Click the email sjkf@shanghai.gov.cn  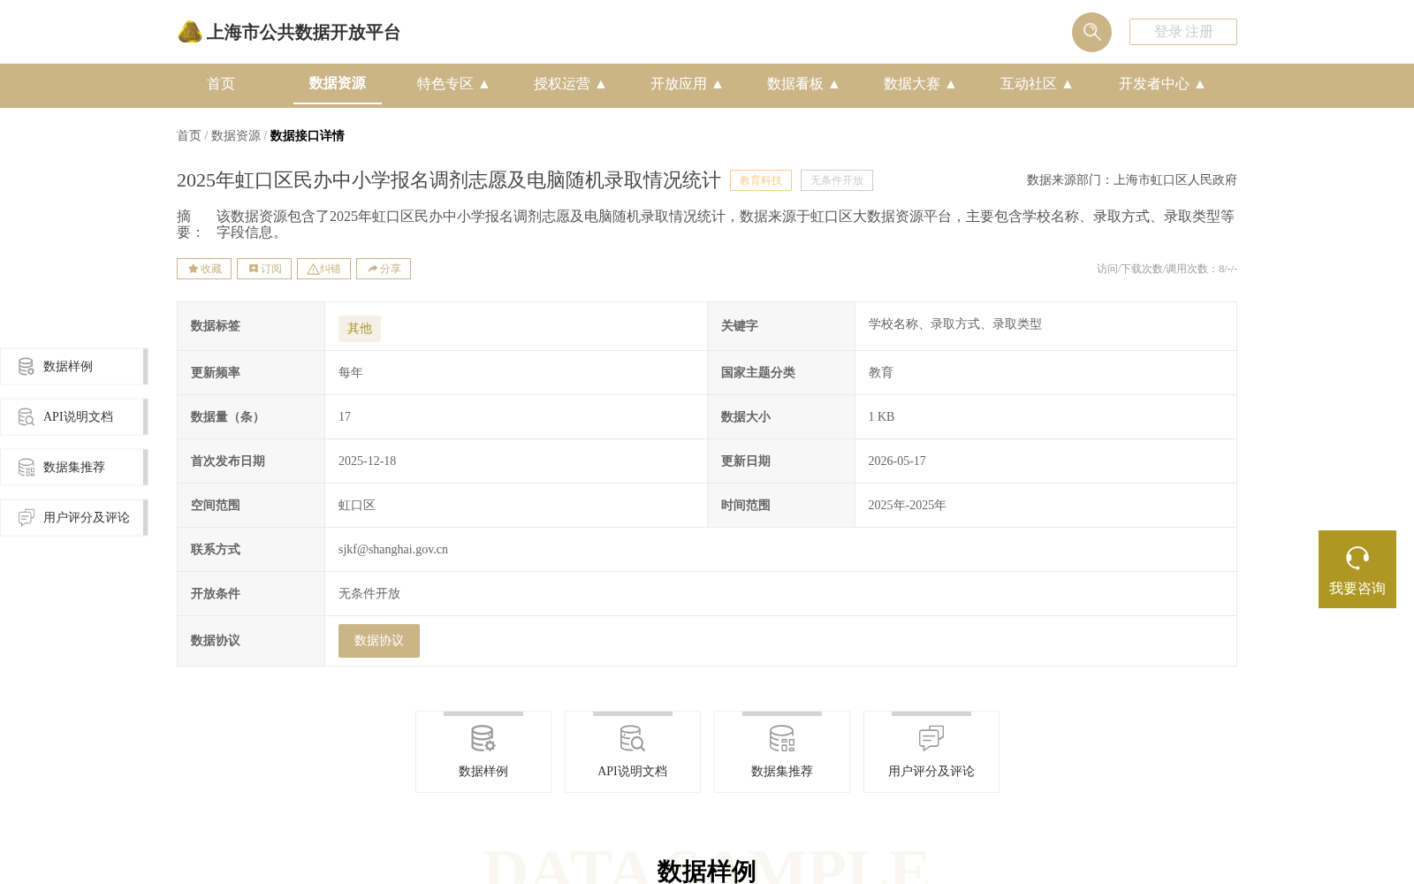(x=393, y=550)
